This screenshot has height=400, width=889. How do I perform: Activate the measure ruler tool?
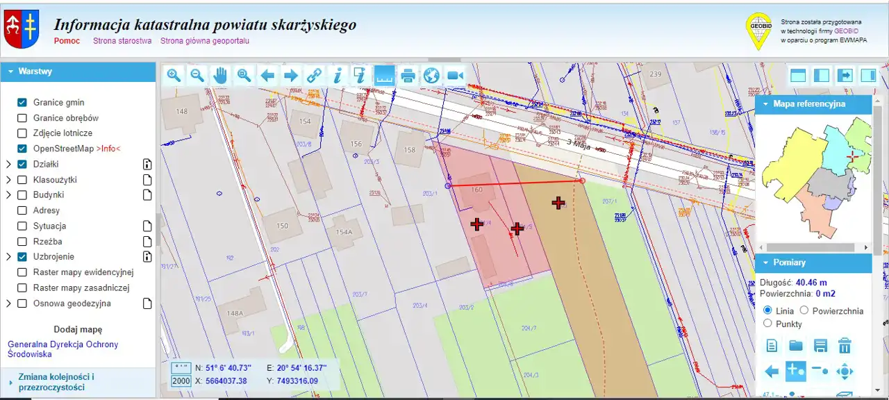point(384,76)
